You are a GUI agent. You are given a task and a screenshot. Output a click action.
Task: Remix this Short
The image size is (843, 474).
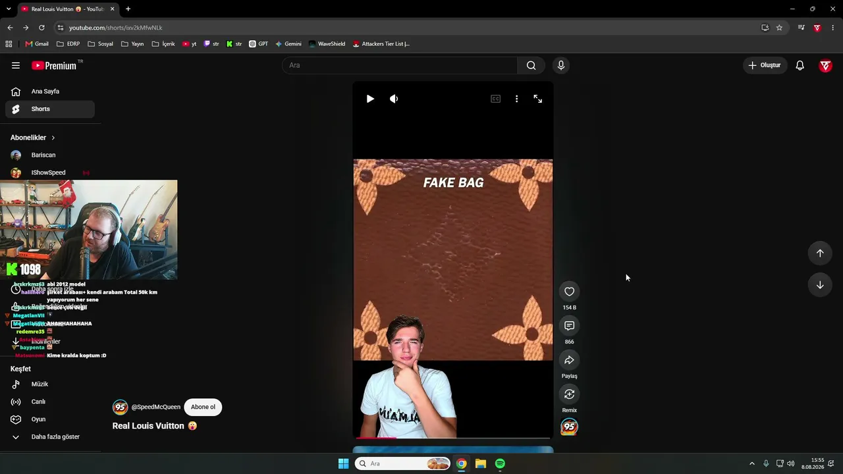(x=570, y=394)
